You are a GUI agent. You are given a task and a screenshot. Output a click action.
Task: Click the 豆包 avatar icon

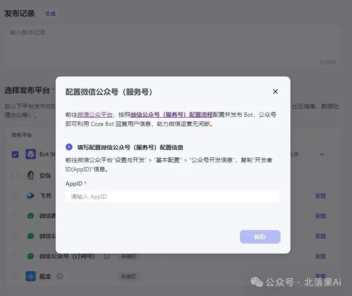click(x=30, y=175)
